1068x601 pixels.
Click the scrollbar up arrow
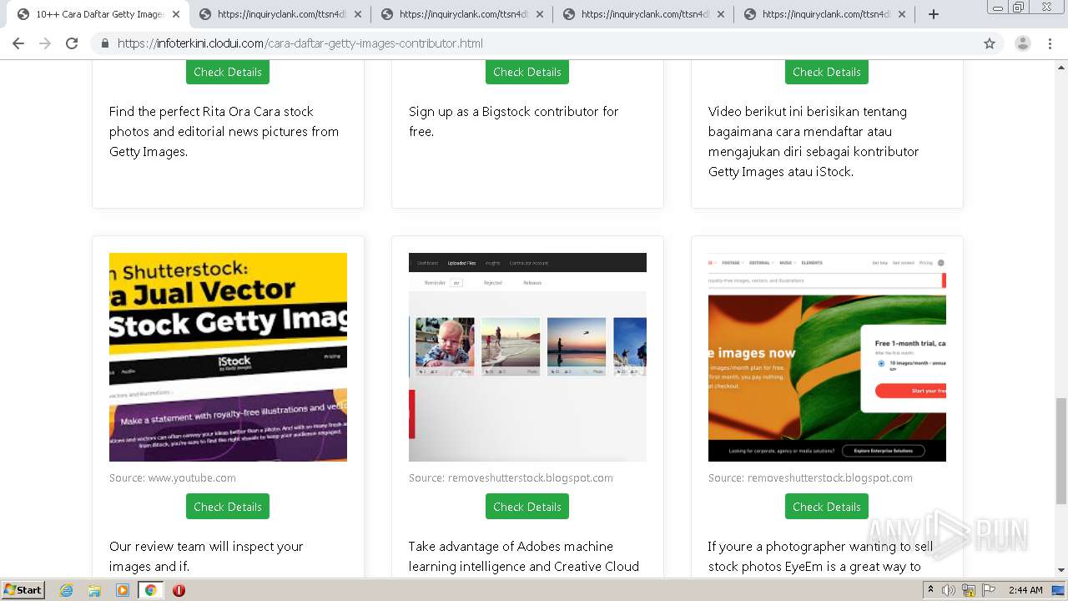[x=1060, y=66]
